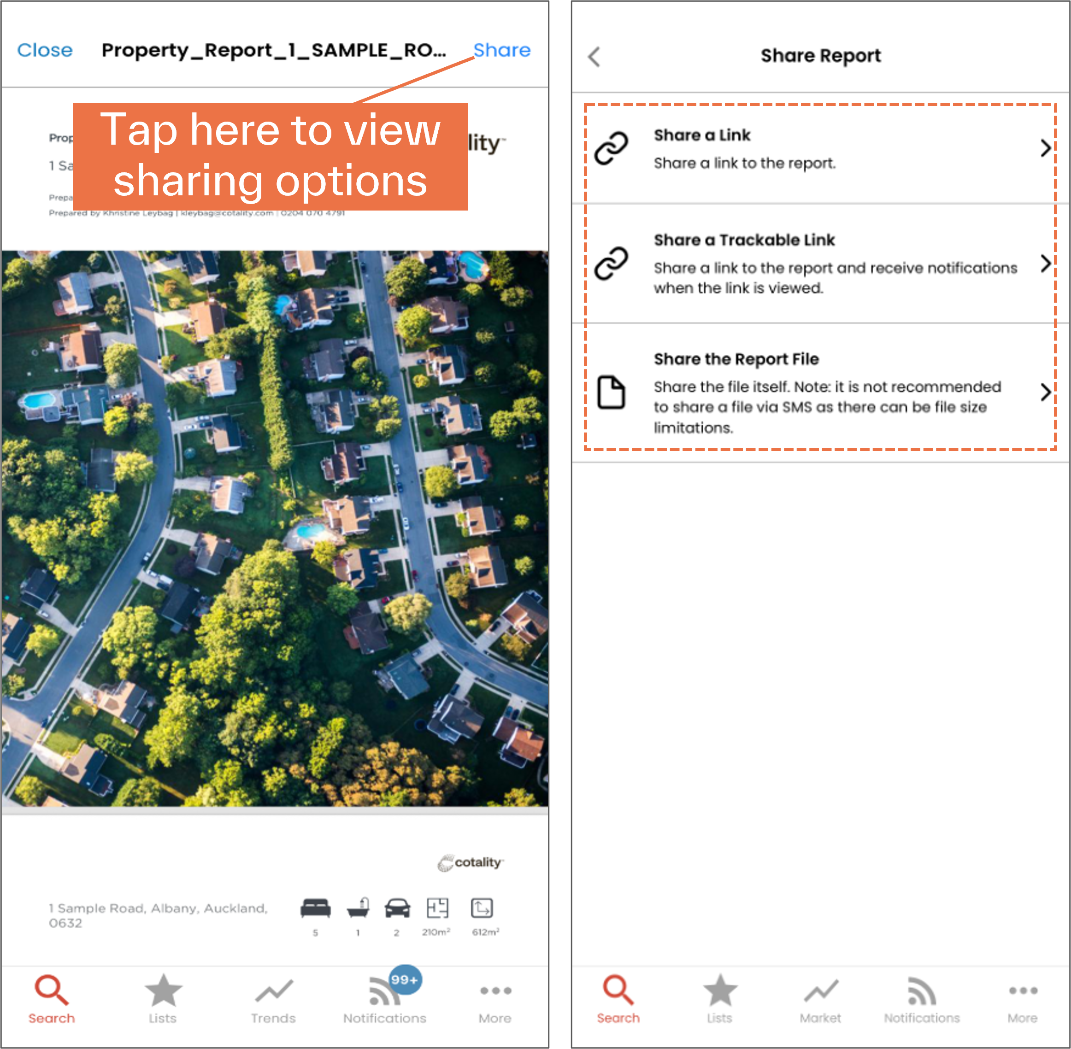The height and width of the screenshot is (1049, 1071).
Task: Tap Share in the report header
Action: [501, 50]
